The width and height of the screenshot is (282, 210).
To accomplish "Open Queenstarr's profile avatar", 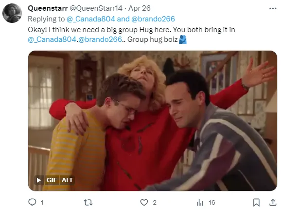I will point(12,13).
